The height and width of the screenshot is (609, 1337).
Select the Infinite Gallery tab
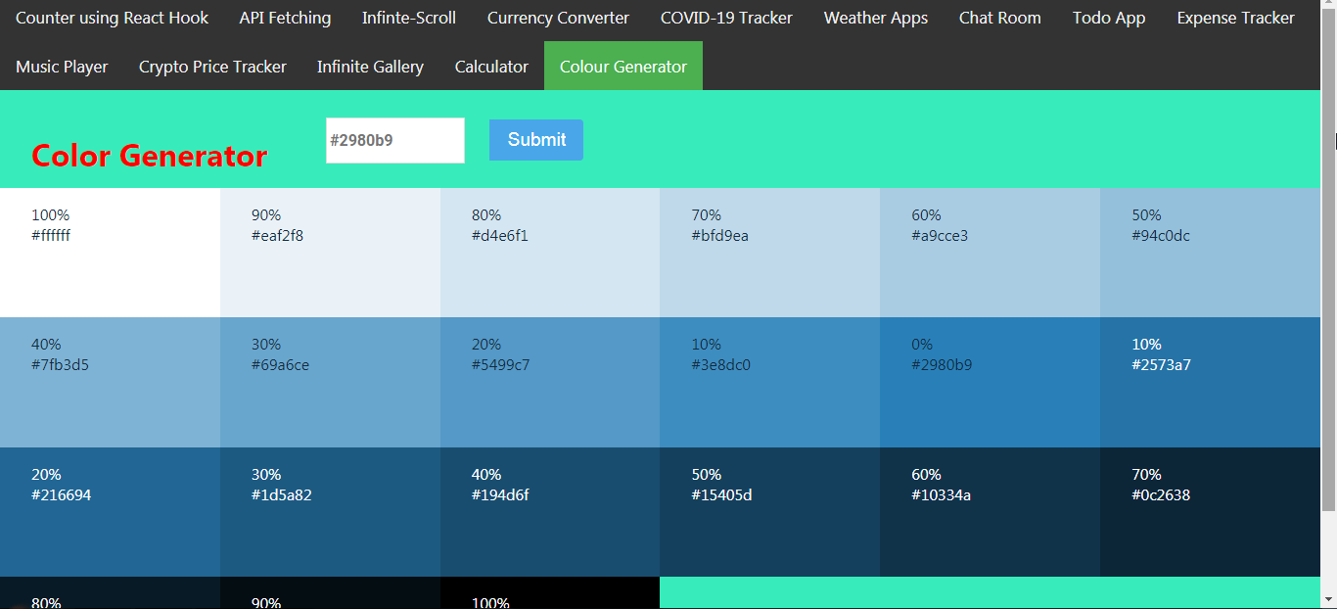point(370,67)
